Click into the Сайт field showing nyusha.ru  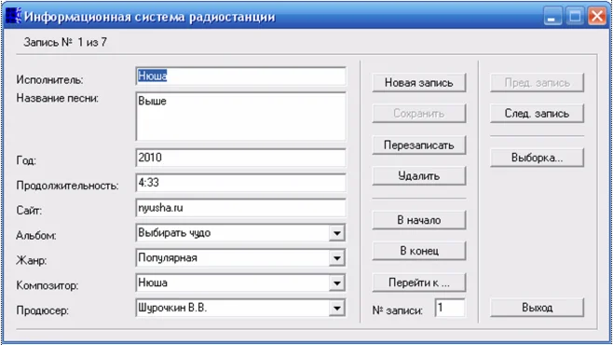point(240,208)
